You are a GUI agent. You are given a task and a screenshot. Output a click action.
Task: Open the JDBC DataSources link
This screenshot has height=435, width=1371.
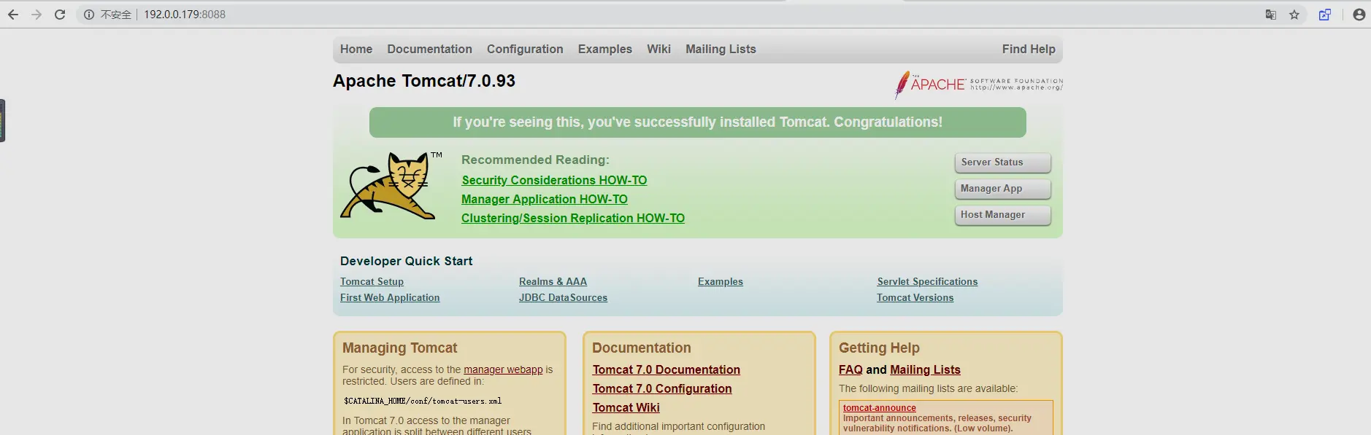pos(563,298)
